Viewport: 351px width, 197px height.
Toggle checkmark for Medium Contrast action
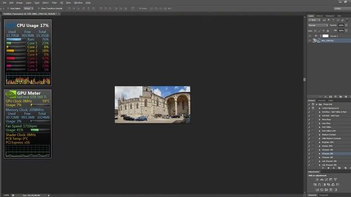[309, 135]
